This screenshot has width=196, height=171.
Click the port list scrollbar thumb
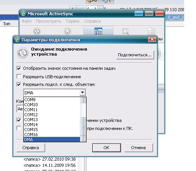click(83, 127)
